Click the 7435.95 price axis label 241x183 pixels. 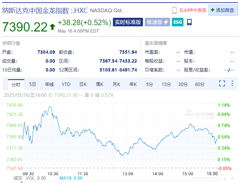pos(14,105)
